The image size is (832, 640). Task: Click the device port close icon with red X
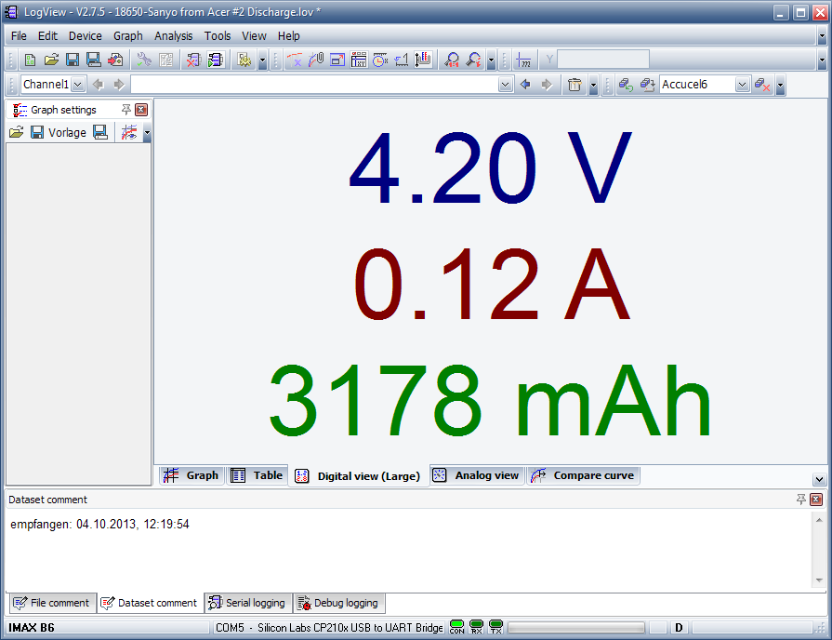(x=193, y=60)
